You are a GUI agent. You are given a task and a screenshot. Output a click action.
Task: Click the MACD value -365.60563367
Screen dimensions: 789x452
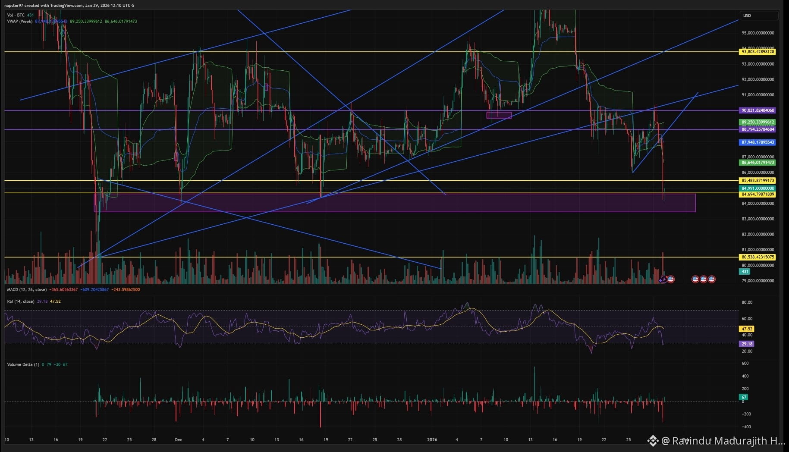[x=64, y=289]
